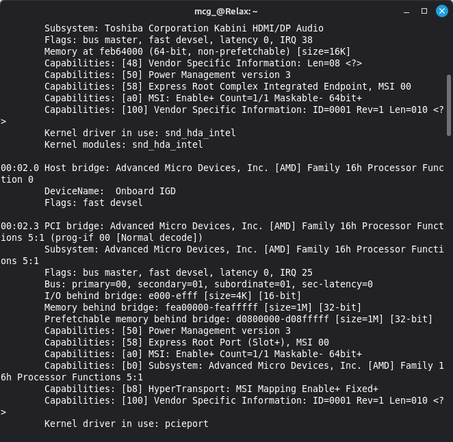Image resolution: width=453 pixels, height=442 pixels.
Task: Click the line 'Bus: primary=00, secondary=01'
Action: [x=208, y=284]
